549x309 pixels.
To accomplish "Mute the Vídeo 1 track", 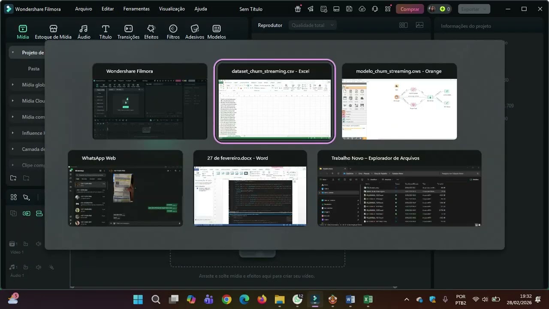I will coord(39,244).
